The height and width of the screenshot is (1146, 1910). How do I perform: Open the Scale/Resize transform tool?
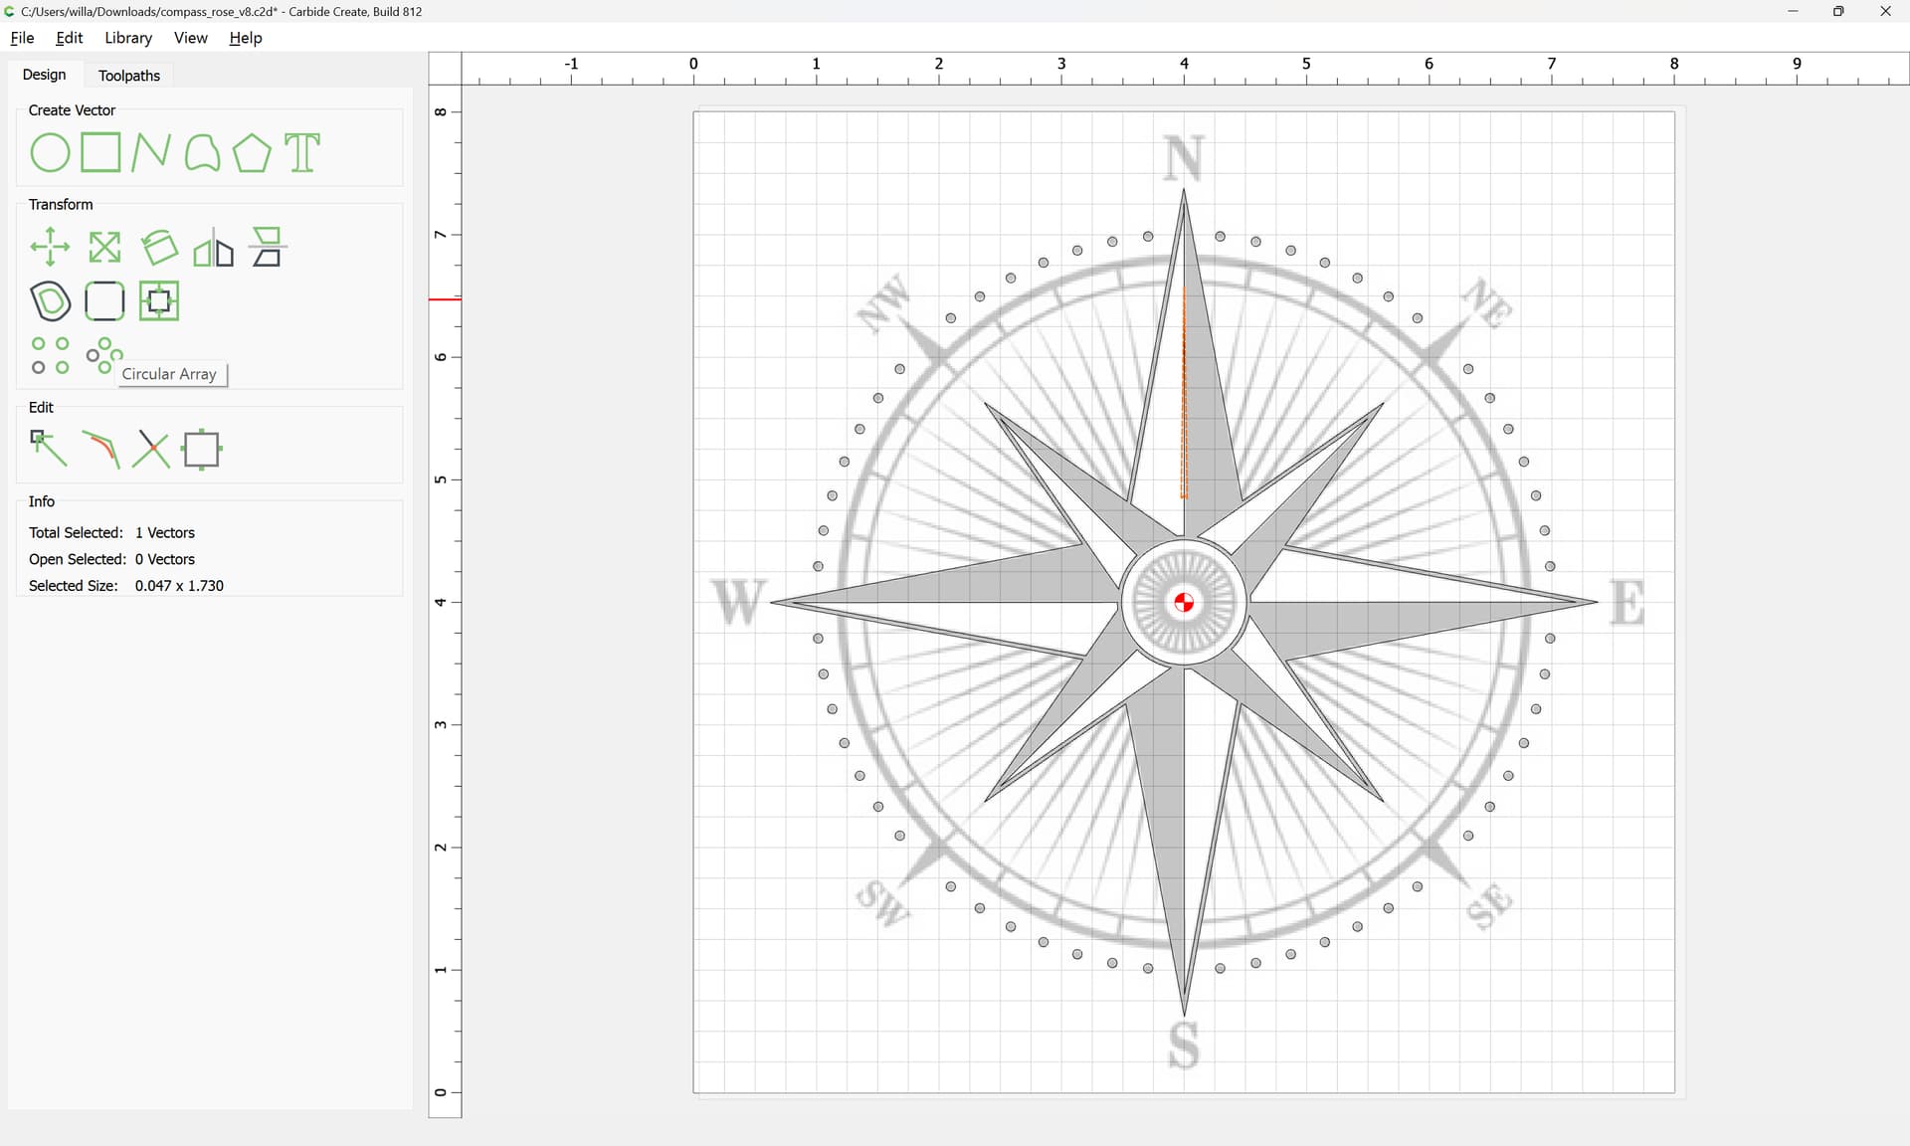coord(104,247)
